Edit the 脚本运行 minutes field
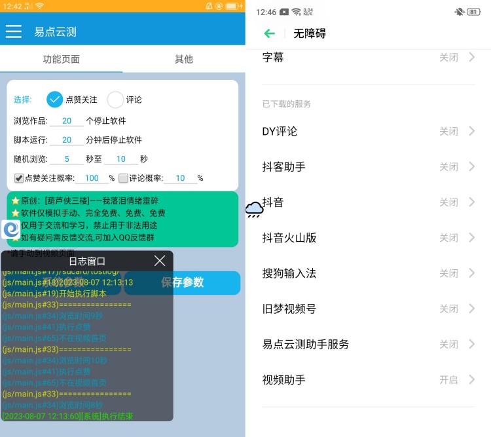This screenshot has height=437, width=491. point(67,140)
